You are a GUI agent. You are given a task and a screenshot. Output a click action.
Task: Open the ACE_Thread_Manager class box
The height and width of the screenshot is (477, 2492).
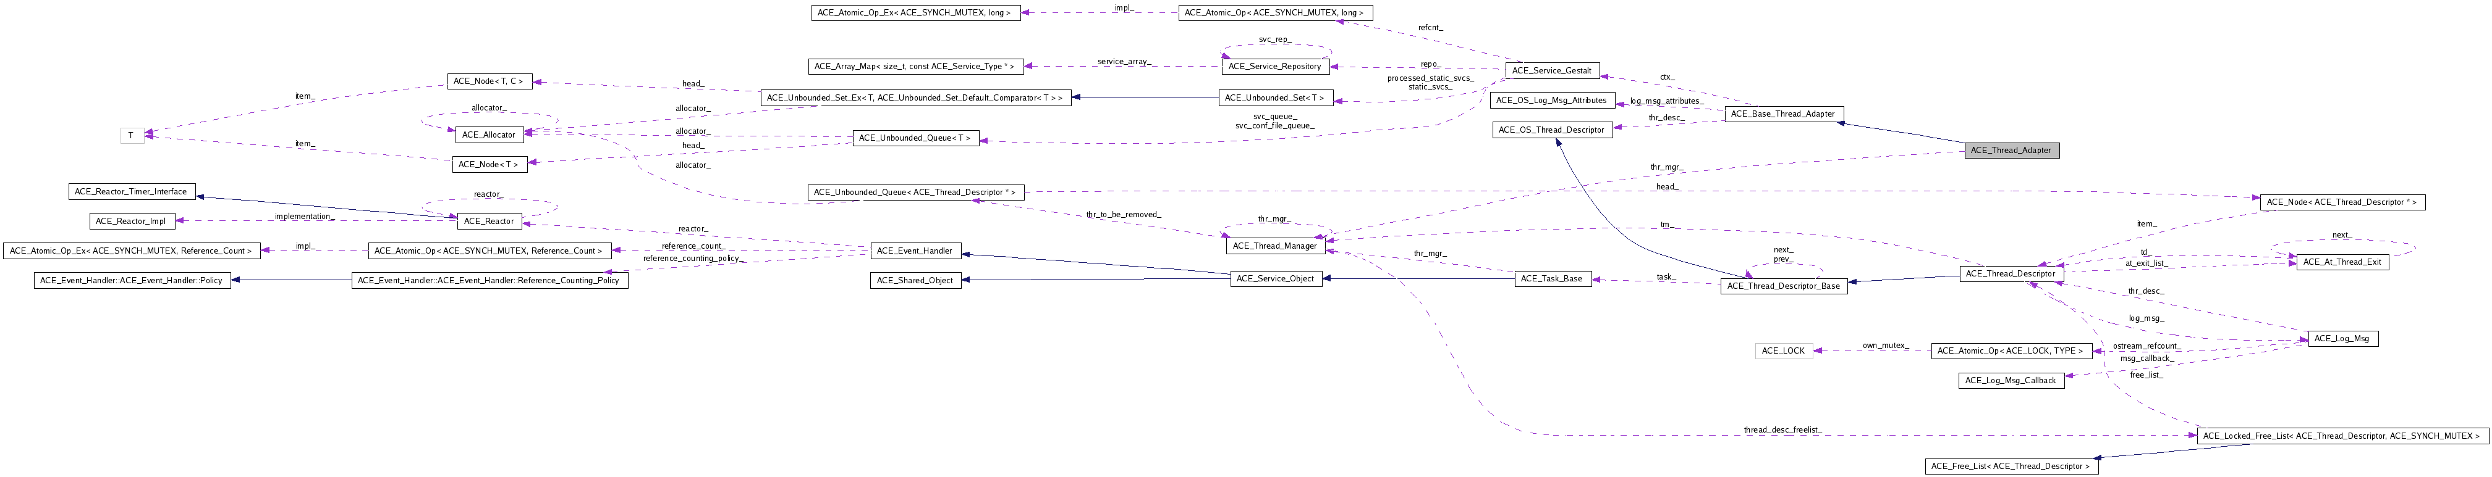[x=1273, y=246]
